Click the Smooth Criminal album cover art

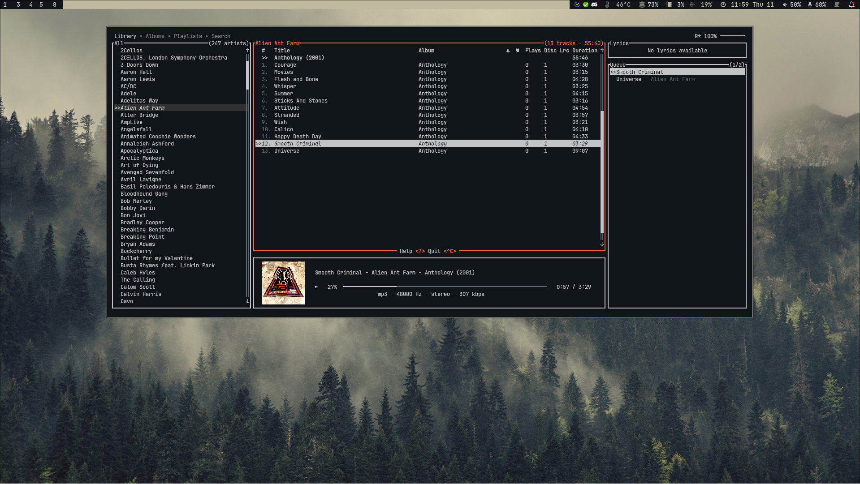[x=283, y=283]
